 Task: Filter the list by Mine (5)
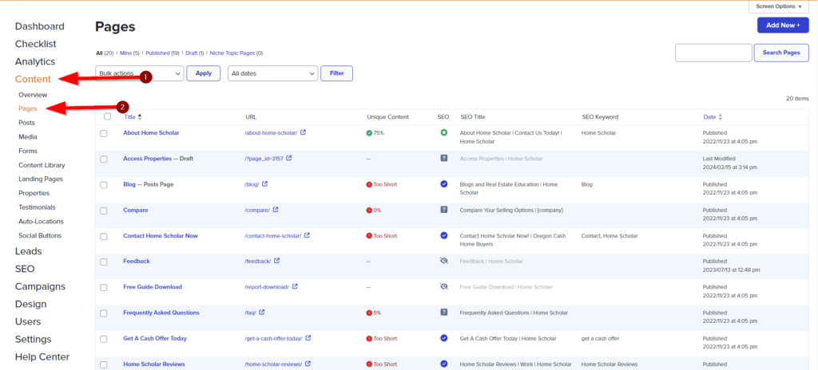(129, 53)
